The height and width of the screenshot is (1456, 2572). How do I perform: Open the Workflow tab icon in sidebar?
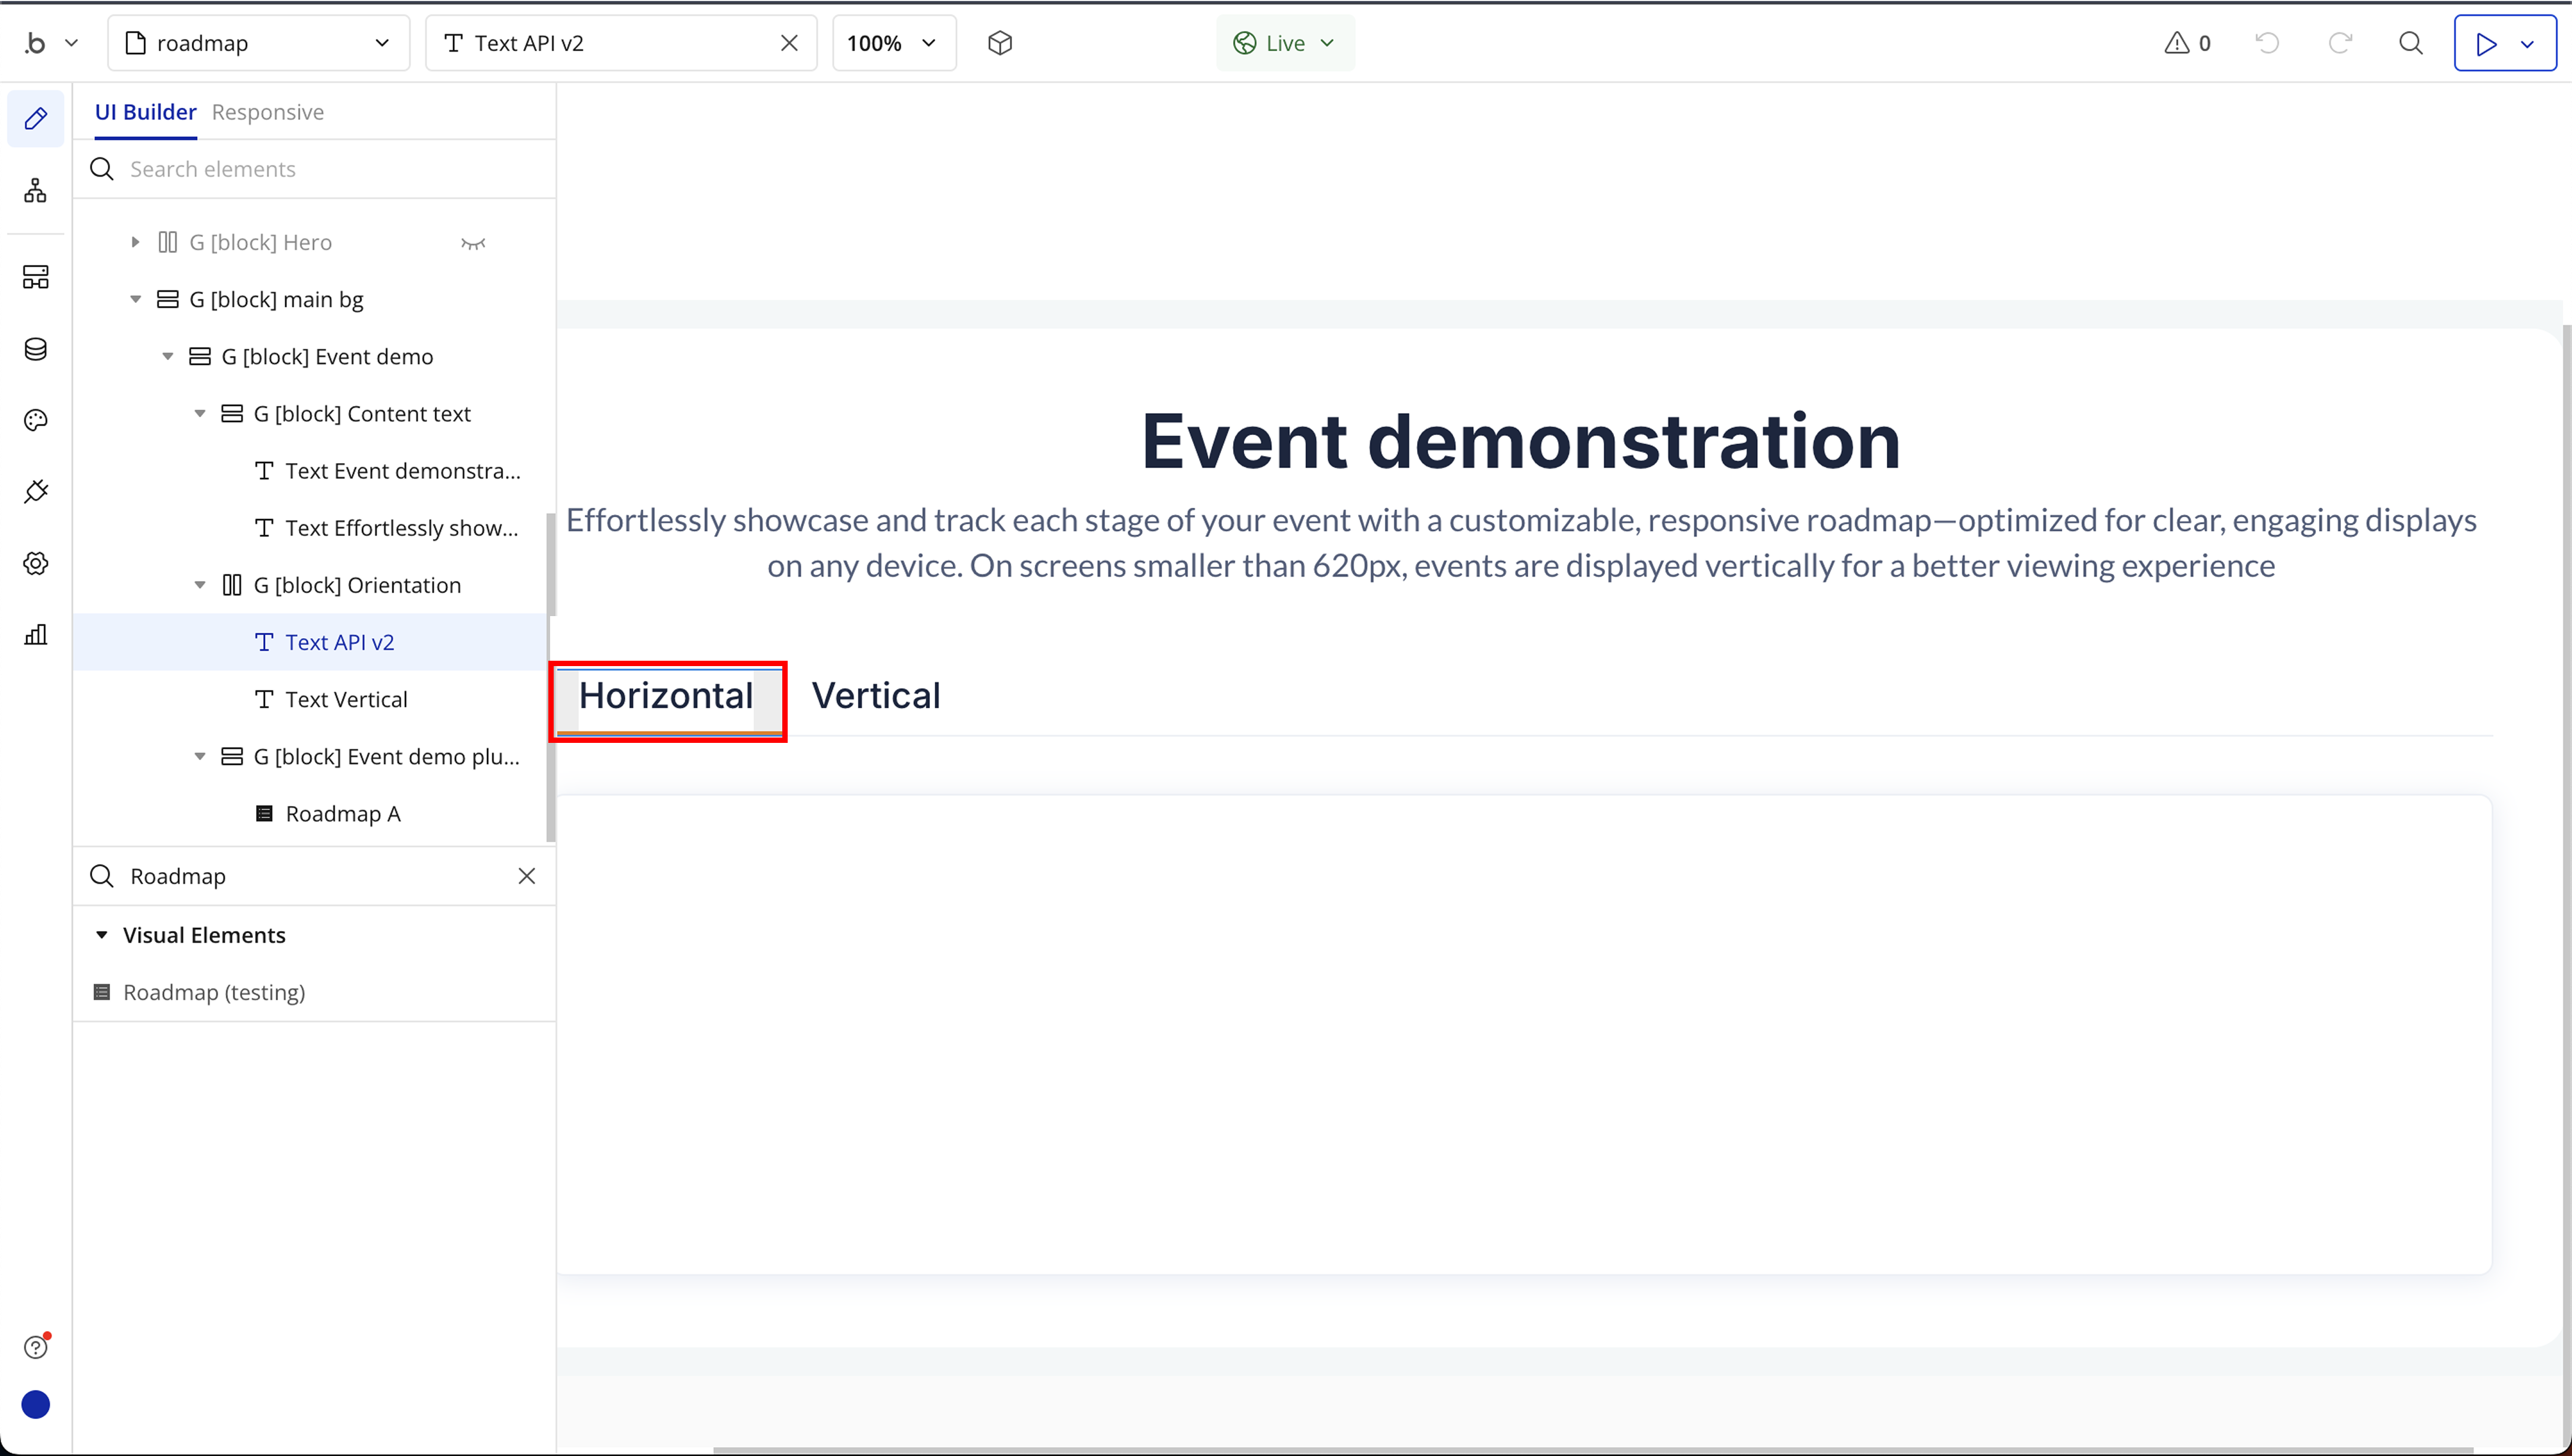pyautogui.click(x=36, y=190)
